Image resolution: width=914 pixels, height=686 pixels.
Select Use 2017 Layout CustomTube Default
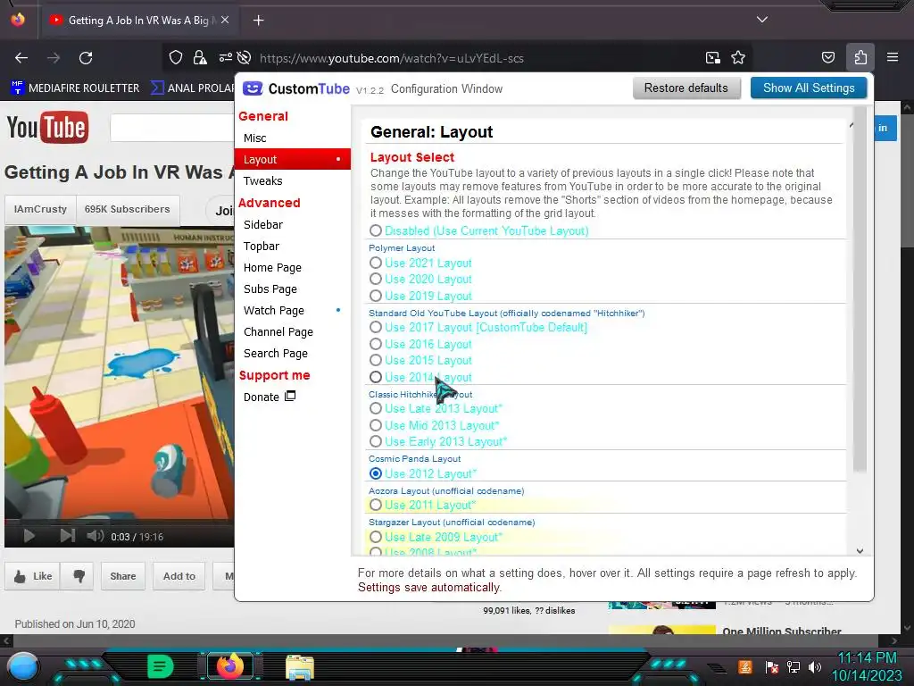tap(376, 327)
